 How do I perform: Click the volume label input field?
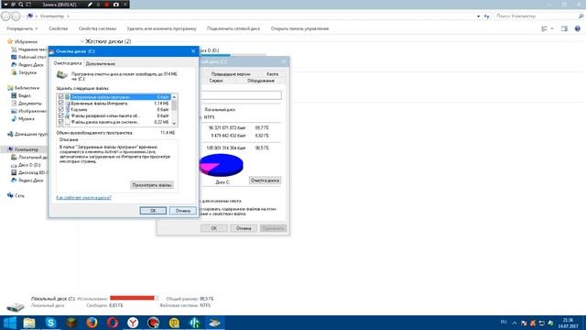(x=241, y=95)
